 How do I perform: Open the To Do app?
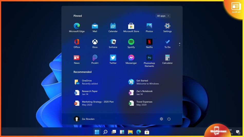tap(167, 44)
